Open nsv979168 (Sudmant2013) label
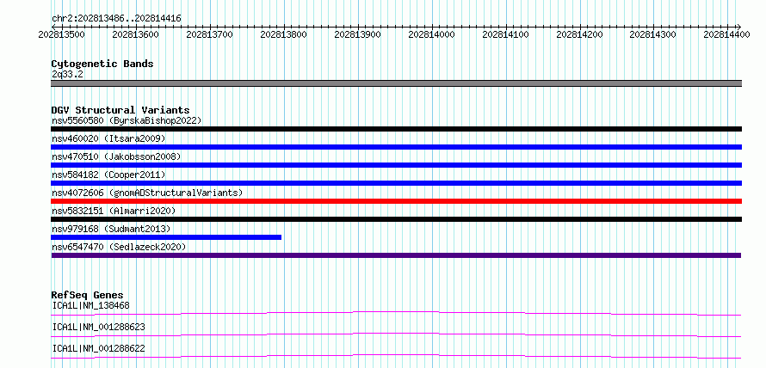766x368 pixels. [111, 229]
